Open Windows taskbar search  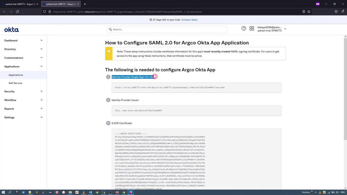point(10,192)
